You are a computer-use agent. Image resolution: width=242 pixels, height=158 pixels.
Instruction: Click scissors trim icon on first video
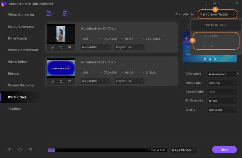tap(53, 47)
